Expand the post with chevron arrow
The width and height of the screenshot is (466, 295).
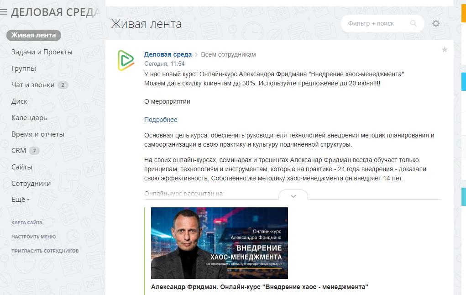click(293, 196)
